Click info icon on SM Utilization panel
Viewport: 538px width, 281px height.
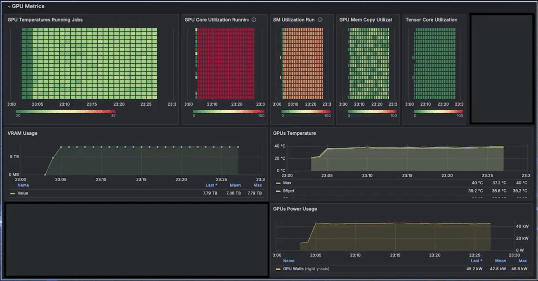320,20
